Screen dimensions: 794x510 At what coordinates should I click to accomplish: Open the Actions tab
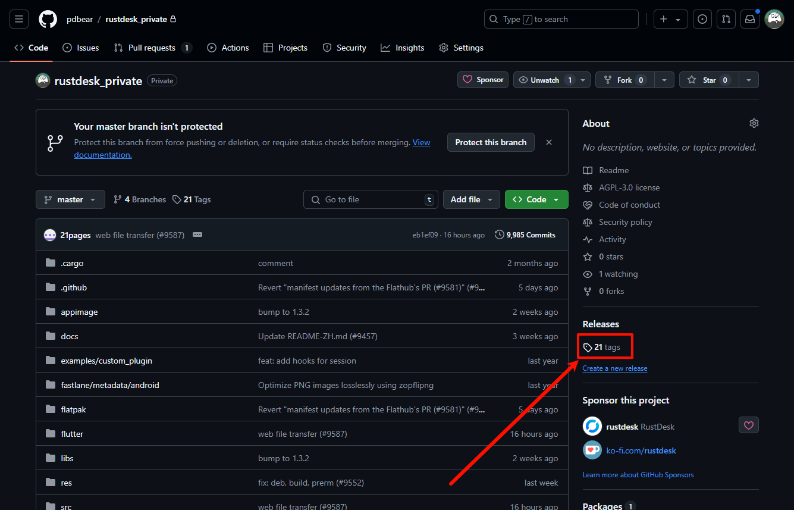point(228,48)
